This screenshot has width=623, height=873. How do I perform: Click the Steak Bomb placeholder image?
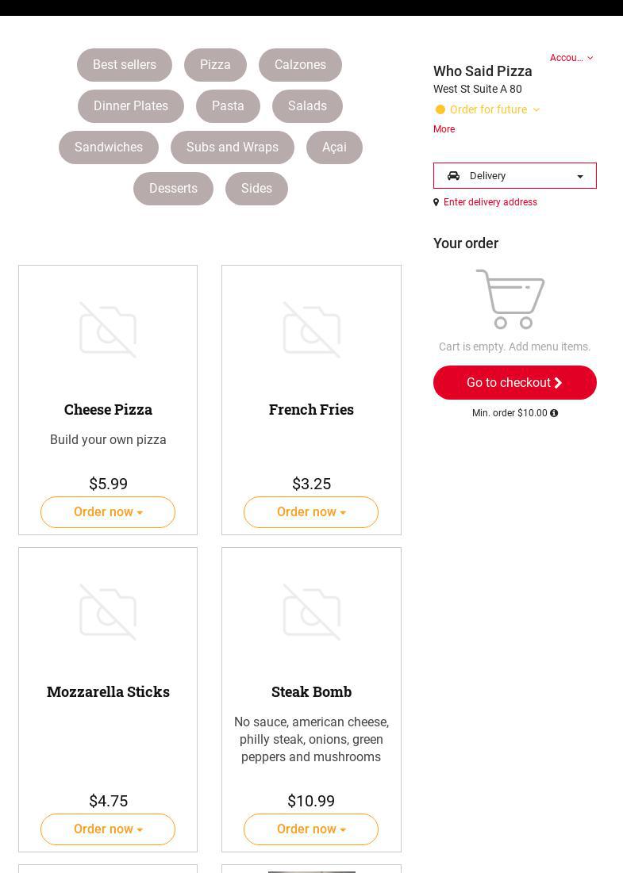click(311, 612)
